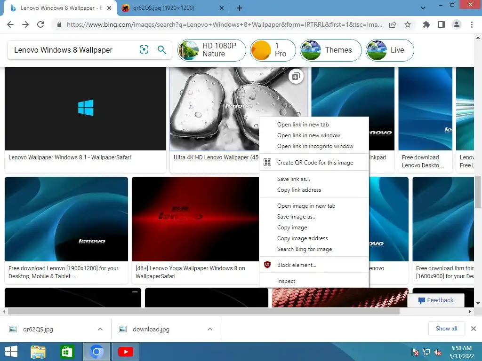Close the downloads bar
The width and height of the screenshot is (482, 361).
(474, 329)
